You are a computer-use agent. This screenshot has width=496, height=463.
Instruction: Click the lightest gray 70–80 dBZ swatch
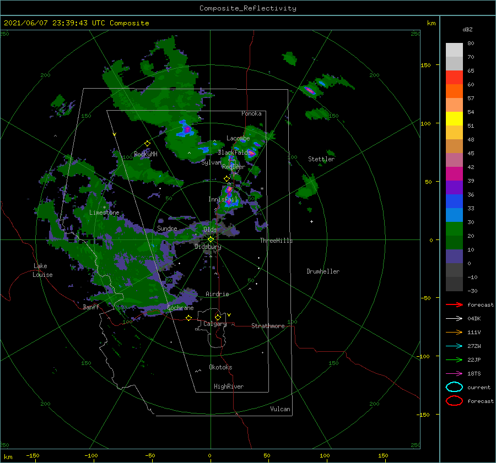pyautogui.click(x=454, y=50)
